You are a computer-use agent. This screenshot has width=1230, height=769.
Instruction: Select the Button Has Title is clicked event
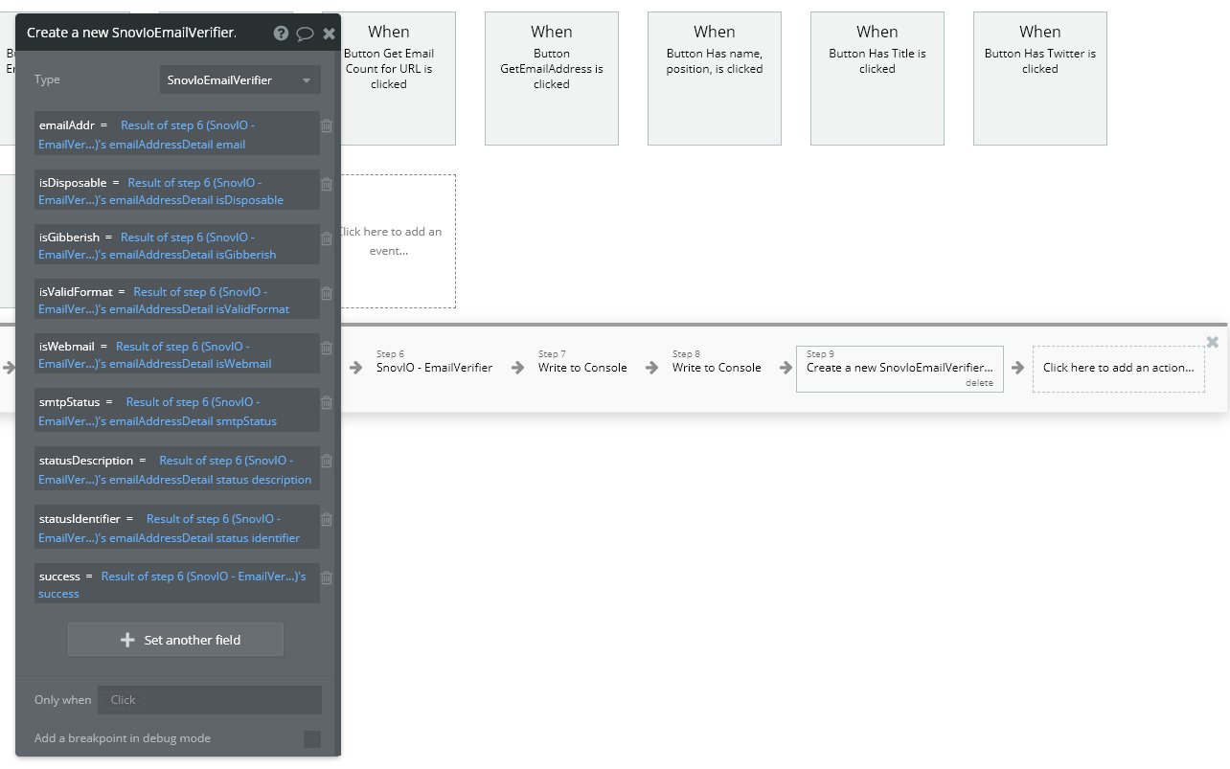pyautogui.click(x=877, y=79)
